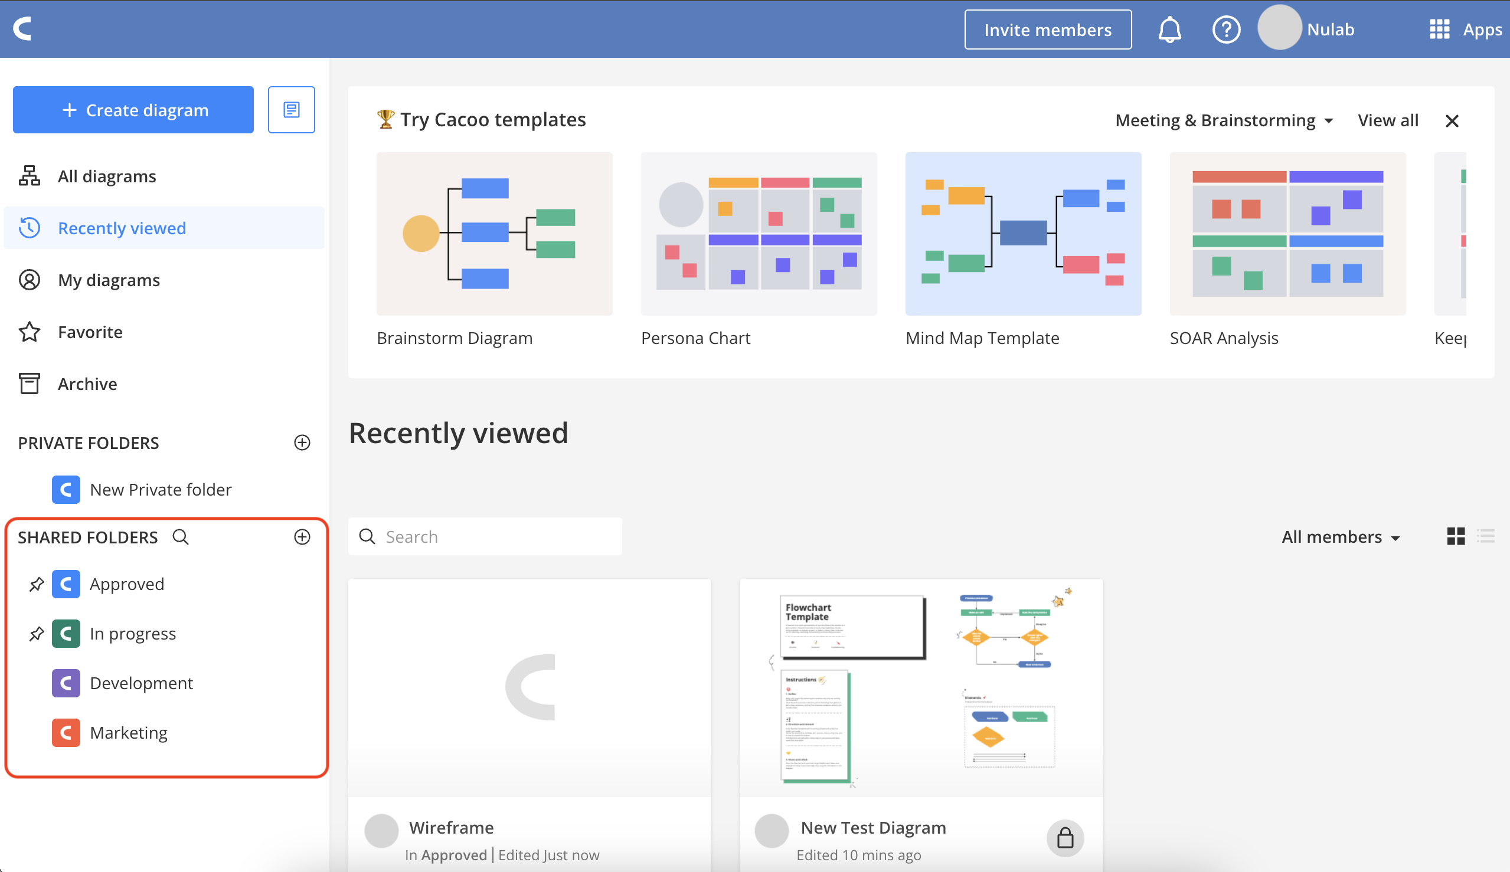
Task: Click Create diagram button
Action: tap(133, 110)
